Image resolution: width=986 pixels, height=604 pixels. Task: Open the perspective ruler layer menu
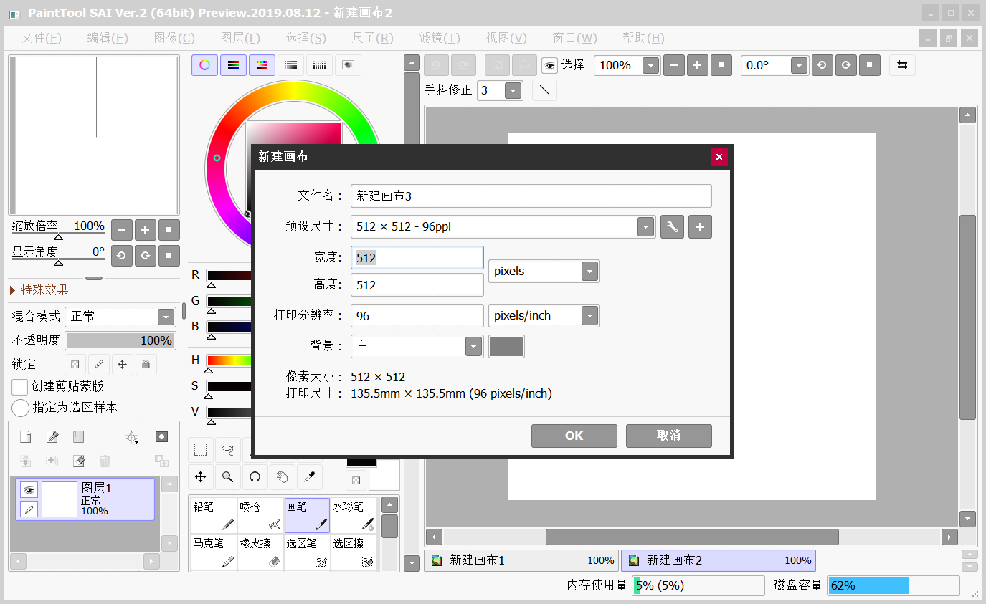(x=132, y=437)
